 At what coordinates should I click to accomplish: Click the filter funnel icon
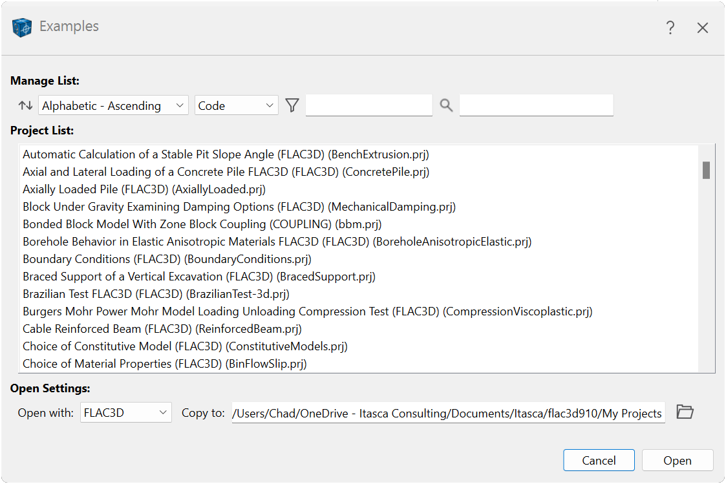pos(292,105)
